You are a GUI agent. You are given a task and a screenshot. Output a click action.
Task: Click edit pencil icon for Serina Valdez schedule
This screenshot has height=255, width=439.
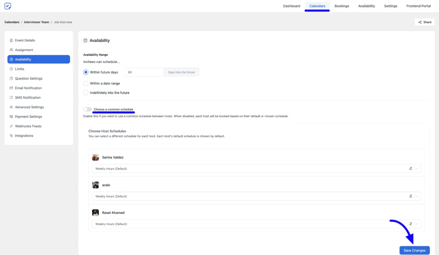click(x=411, y=169)
